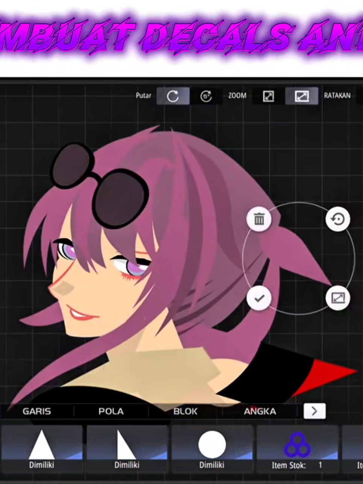The image size is (363, 484).
Task: Click the highlighted wide zoom icon before RATAKAN
Action: click(x=302, y=96)
